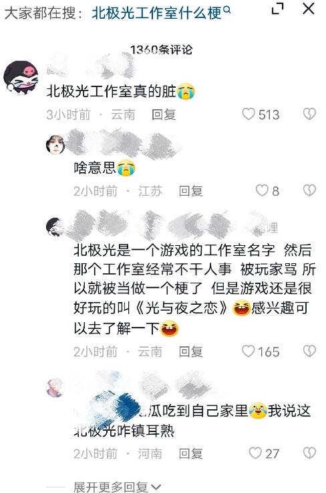Like the 河南 reply with 27 likes

pyautogui.click(x=255, y=453)
